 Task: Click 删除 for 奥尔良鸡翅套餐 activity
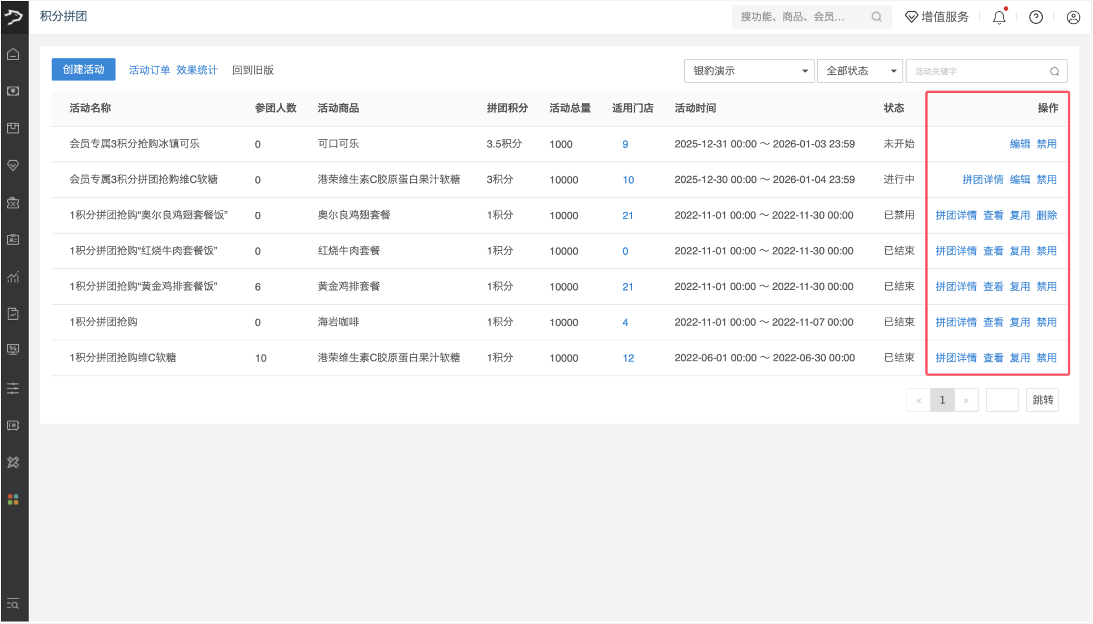[x=1047, y=215]
